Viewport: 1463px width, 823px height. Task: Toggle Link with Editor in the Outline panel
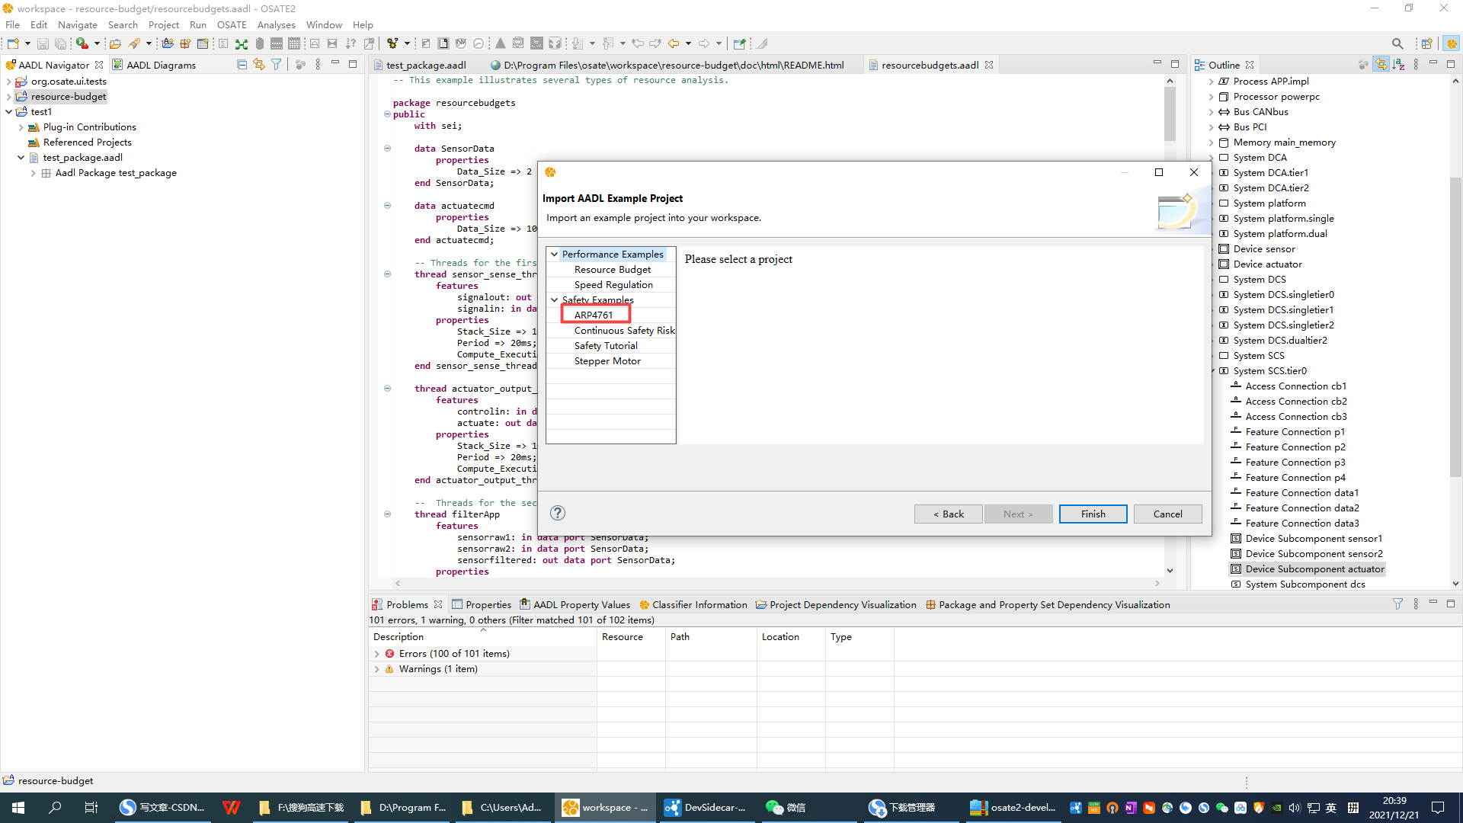click(1381, 65)
